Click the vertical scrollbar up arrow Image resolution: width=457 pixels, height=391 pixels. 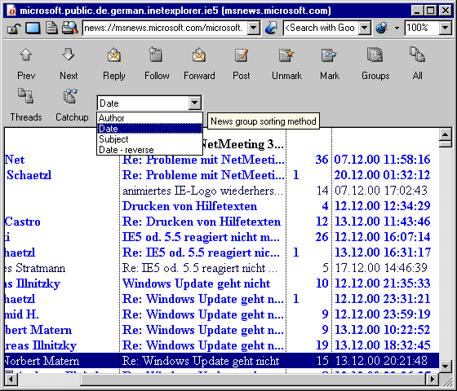(x=446, y=134)
